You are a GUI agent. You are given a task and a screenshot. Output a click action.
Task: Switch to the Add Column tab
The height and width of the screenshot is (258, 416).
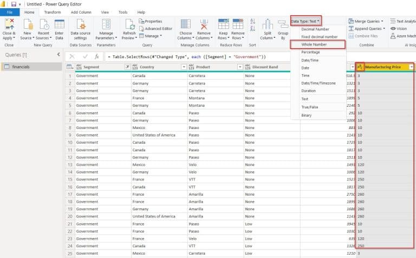click(81, 12)
